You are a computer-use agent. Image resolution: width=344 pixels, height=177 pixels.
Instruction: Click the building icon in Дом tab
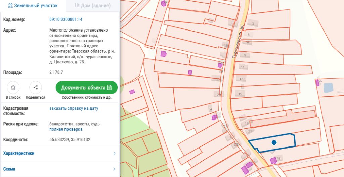pyautogui.click(x=77, y=5)
